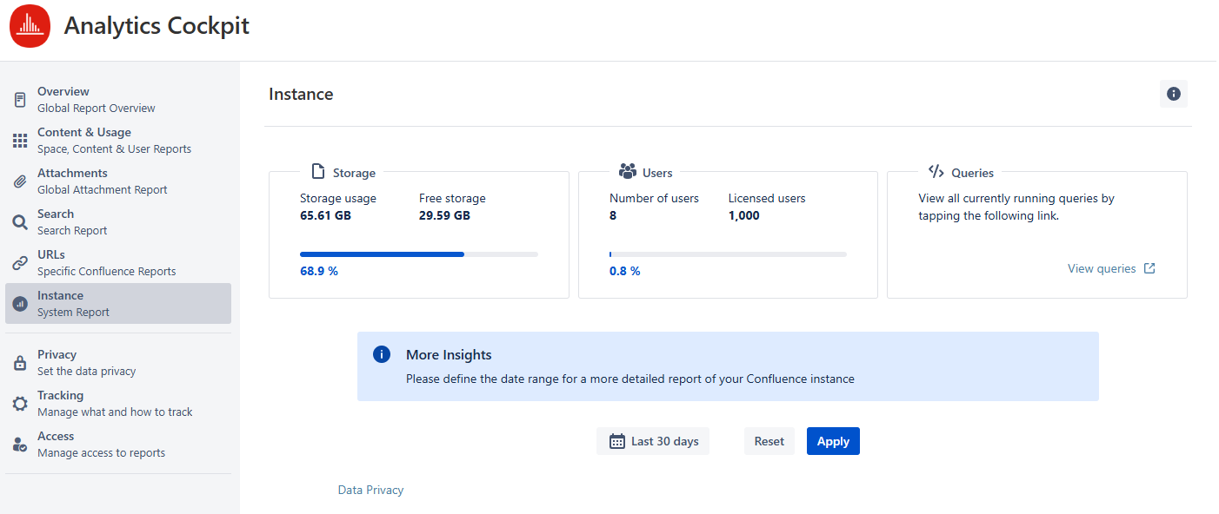Follow the Data Privacy link
The width and height of the screenshot is (1219, 514).
coord(370,491)
